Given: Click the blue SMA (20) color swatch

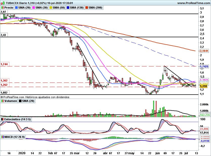Looking at the screenshot, I should 16,8.
